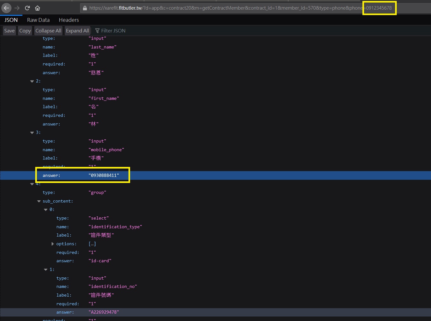Reload the page with refresh icon
431x321 pixels.
pyautogui.click(x=27, y=8)
